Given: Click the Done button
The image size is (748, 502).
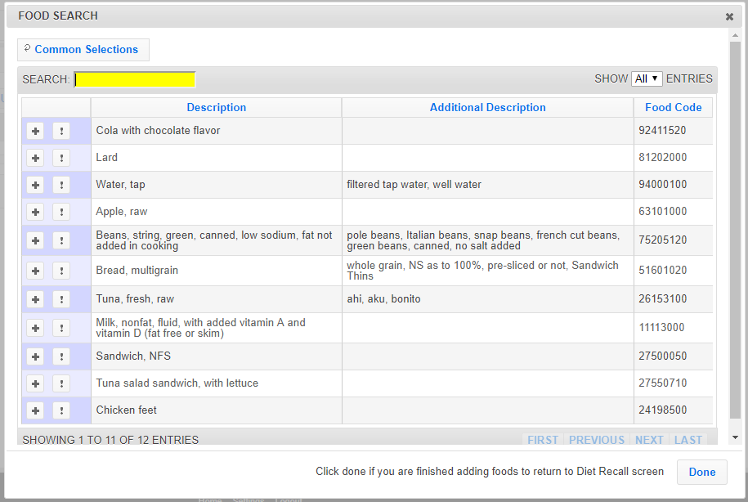Looking at the screenshot, I should (x=701, y=472).
